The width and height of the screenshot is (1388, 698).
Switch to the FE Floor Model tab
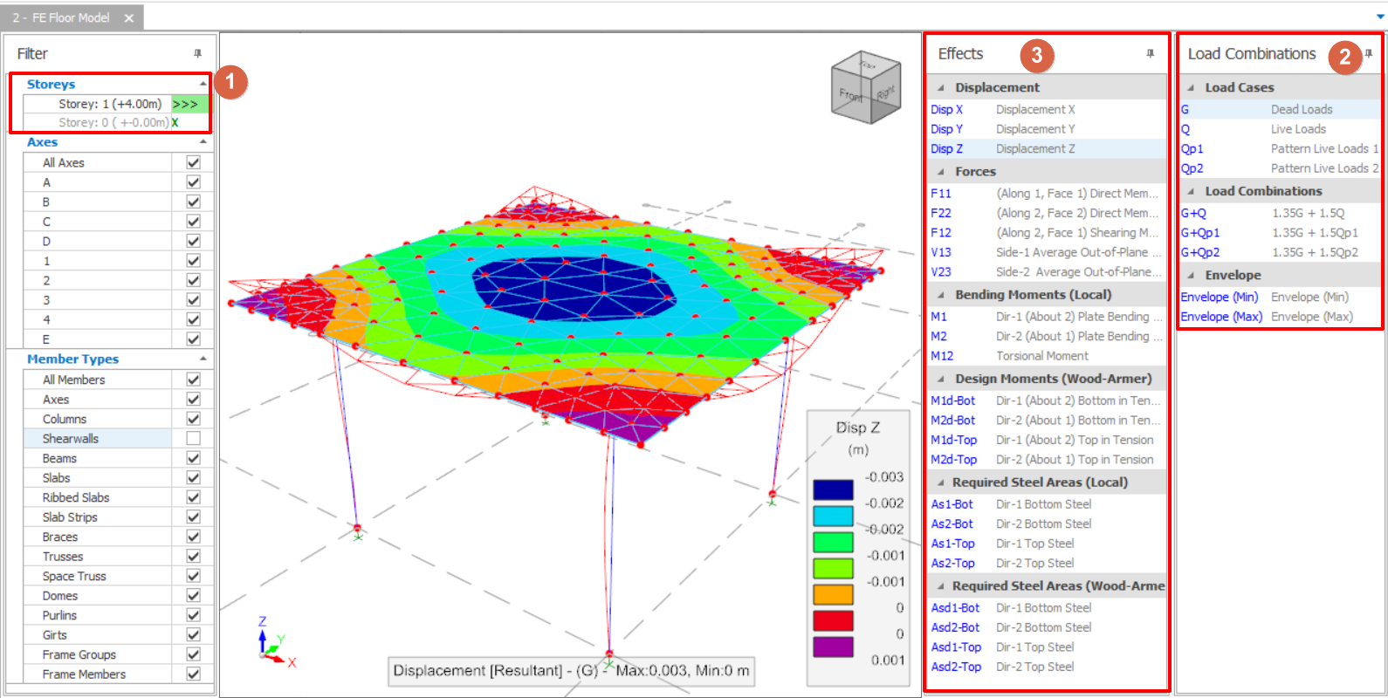pos(61,18)
